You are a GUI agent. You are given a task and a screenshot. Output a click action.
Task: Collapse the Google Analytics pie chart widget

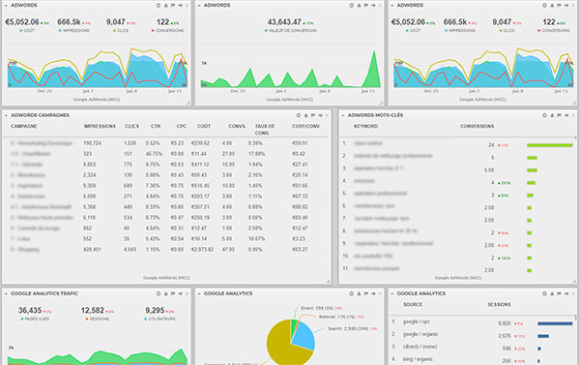tap(199, 294)
